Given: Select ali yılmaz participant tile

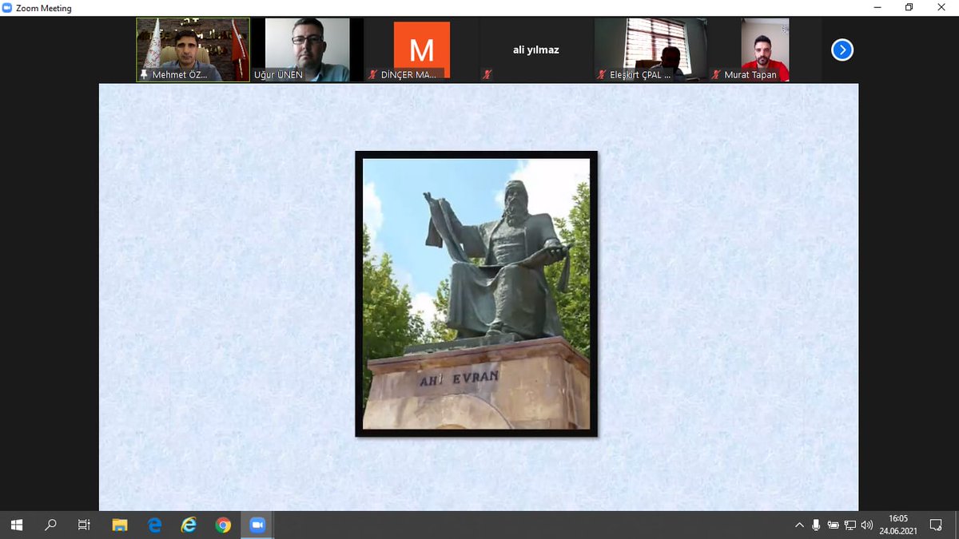Looking at the screenshot, I should pyautogui.click(x=535, y=50).
